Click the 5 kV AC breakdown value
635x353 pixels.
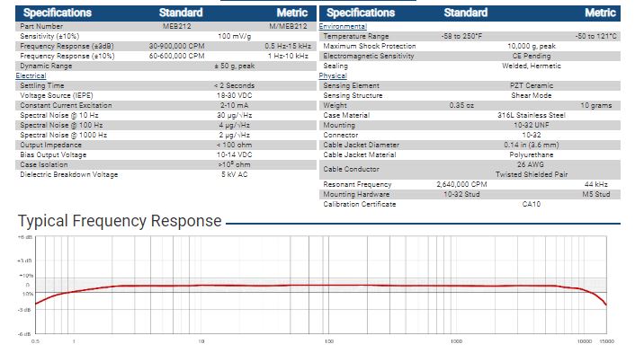point(234,174)
